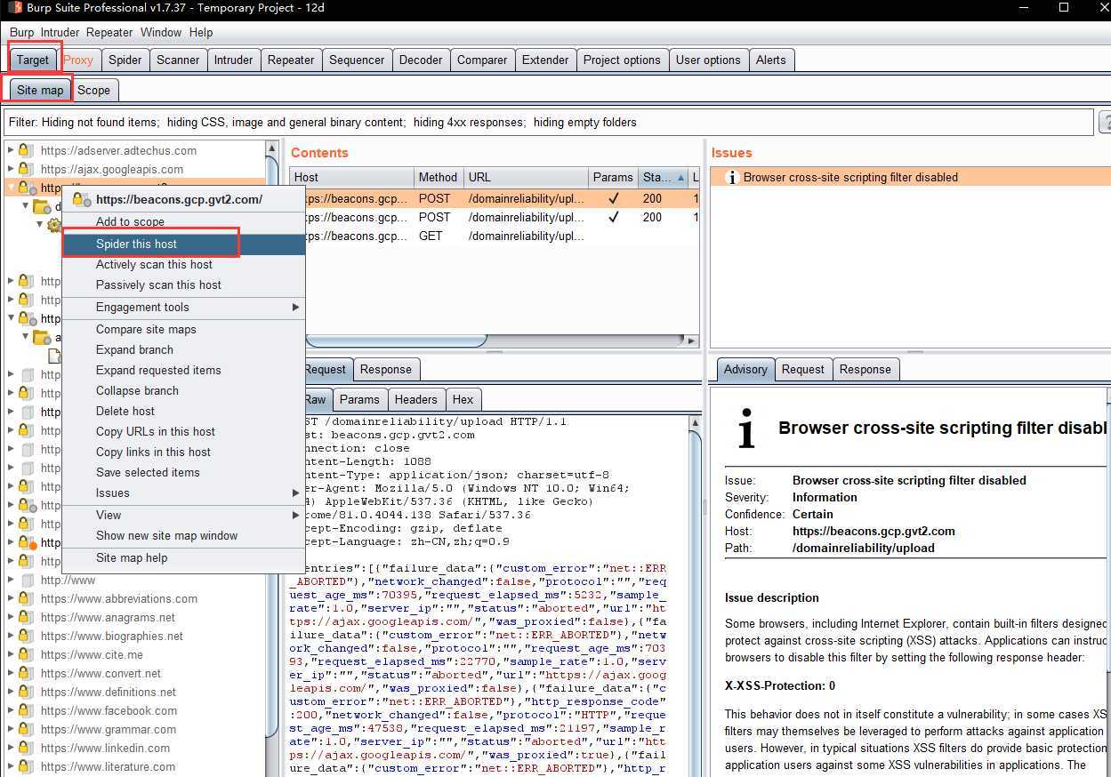
Task: Click the lock icon beside https://www.anagrams.net
Action: click(x=26, y=617)
